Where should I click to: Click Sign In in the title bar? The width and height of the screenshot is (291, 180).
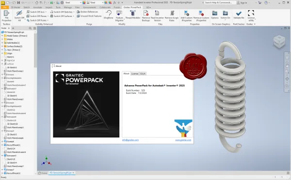pos(242,2)
